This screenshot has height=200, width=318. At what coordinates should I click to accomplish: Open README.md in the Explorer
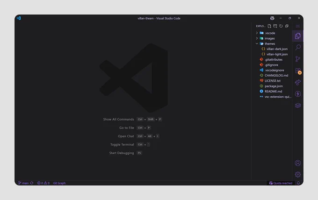coord(273,92)
